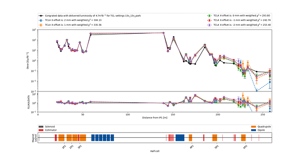The width and height of the screenshot is (302, 160).
Task: Click the black line marker in top legend
Action: point(41,16)
